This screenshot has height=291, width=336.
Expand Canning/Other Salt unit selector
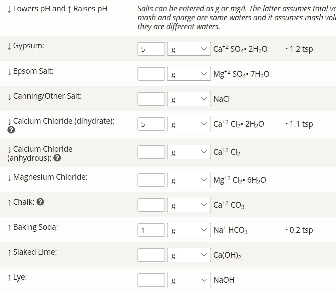click(189, 99)
